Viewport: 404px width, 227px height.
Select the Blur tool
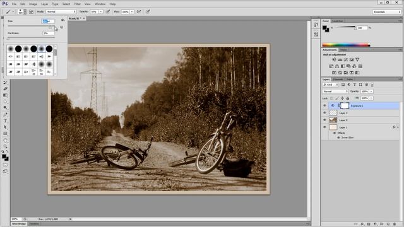pyautogui.click(x=5, y=102)
